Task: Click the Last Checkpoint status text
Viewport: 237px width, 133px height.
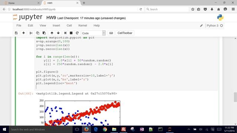Action: 91,18
